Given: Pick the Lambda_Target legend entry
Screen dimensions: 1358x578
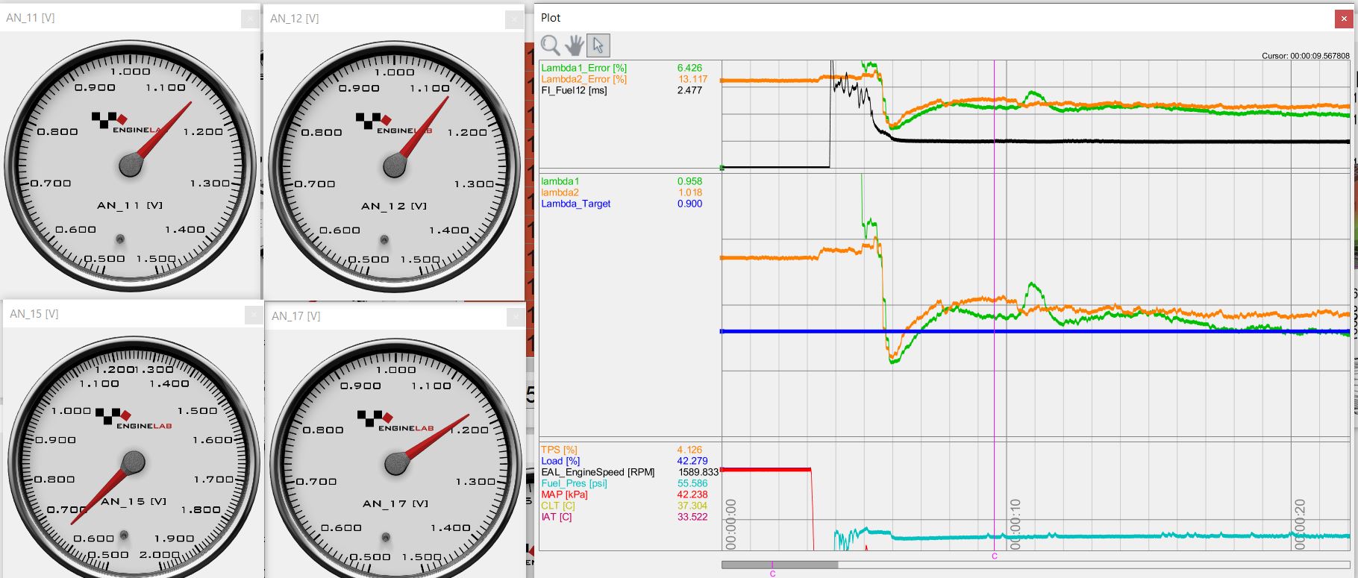Looking at the screenshot, I should tap(575, 204).
